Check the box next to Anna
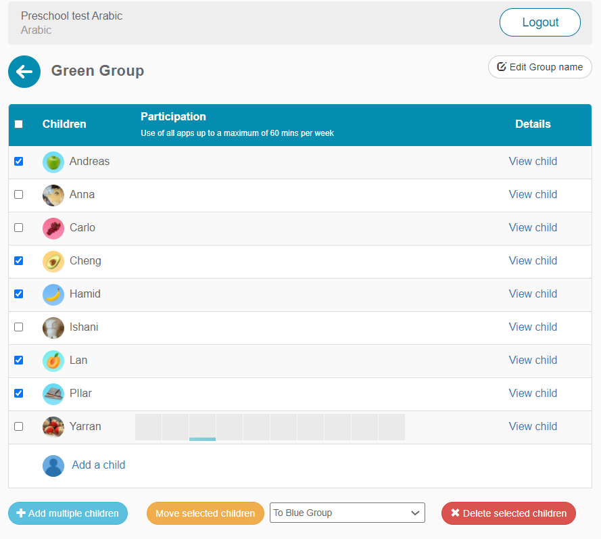The image size is (601, 539). (x=19, y=195)
